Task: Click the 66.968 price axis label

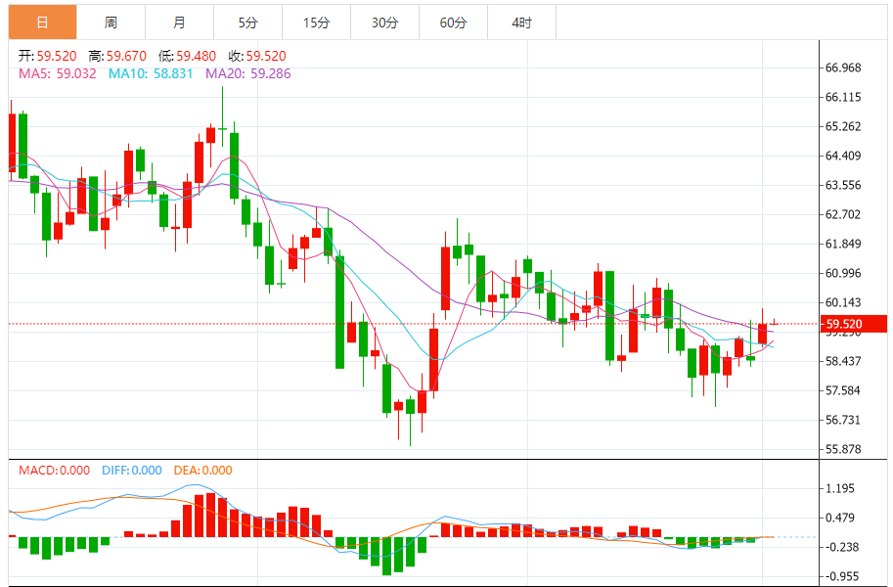Action: click(x=843, y=68)
